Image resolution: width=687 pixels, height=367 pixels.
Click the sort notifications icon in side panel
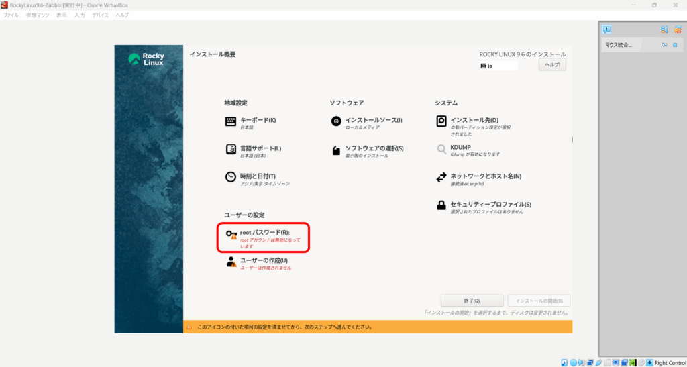point(664,30)
